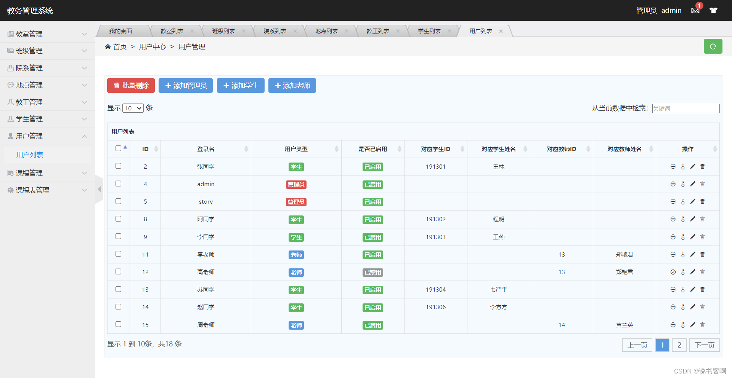The height and width of the screenshot is (378, 732).
Task: Select the 高老师 row checkbox
Action: (118, 271)
